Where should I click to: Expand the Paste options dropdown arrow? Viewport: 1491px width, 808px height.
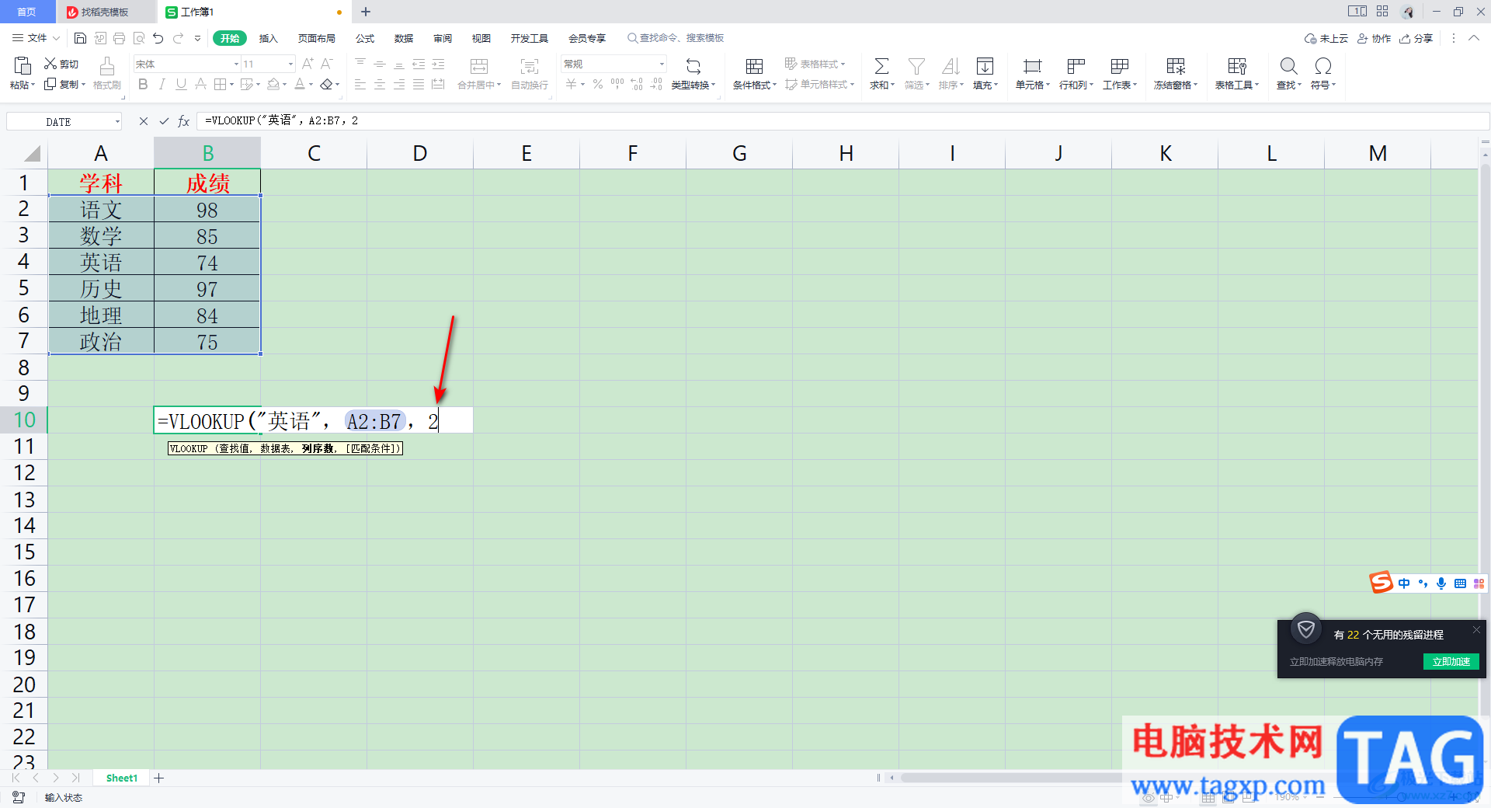coord(33,85)
